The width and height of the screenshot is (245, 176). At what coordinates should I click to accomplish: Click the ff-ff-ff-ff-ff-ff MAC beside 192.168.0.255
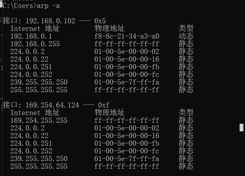point(126,44)
